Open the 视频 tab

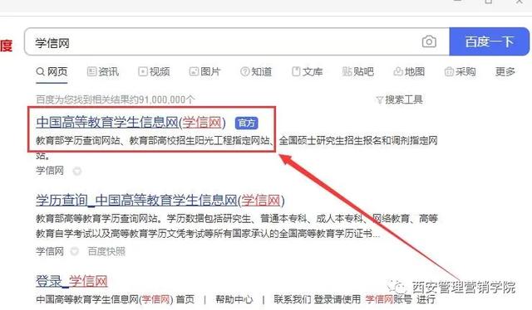(x=154, y=72)
